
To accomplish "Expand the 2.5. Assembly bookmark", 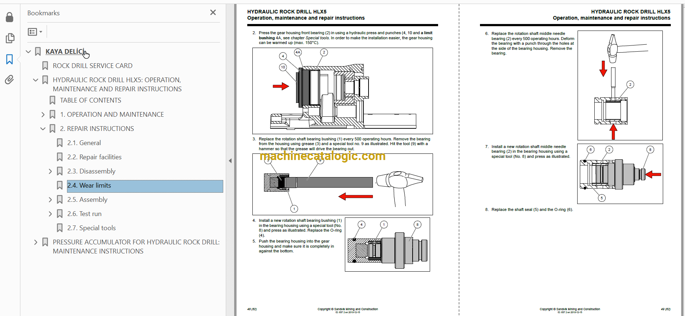I will [50, 200].
